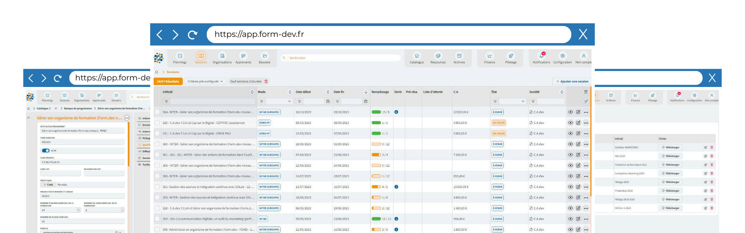Delete the Diplôme MARKETING file row
Image resolution: width=745 pixels, height=233 pixels.
coord(712,148)
